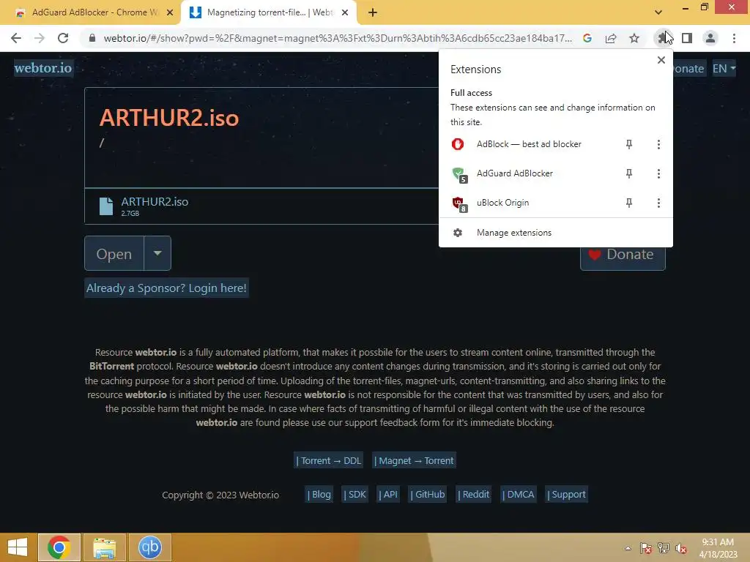Open the Chrome profile avatar
750x562 pixels.
[710, 38]
